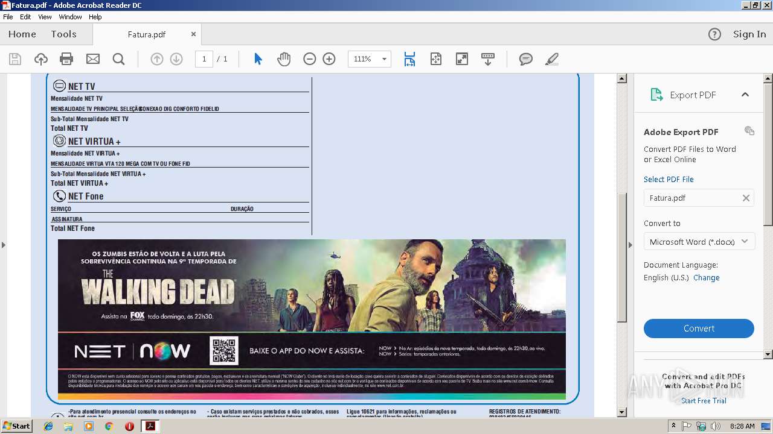Open the download toolbar icon beside Read Mode
773x434 pixels.
[488, 59]
